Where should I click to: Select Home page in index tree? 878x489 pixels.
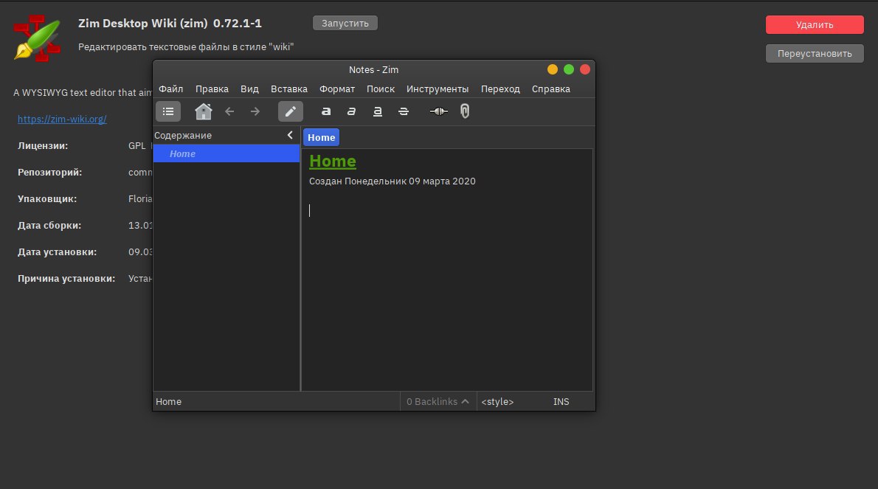[x=227, y=154]
